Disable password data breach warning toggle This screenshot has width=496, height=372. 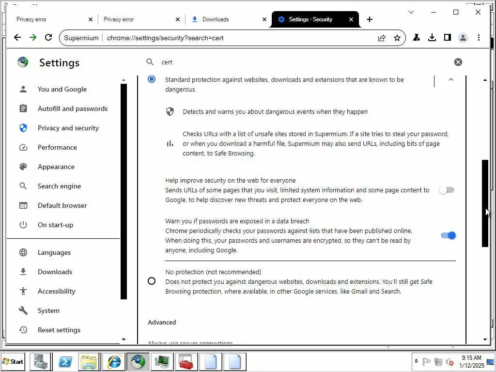[448, 236]
